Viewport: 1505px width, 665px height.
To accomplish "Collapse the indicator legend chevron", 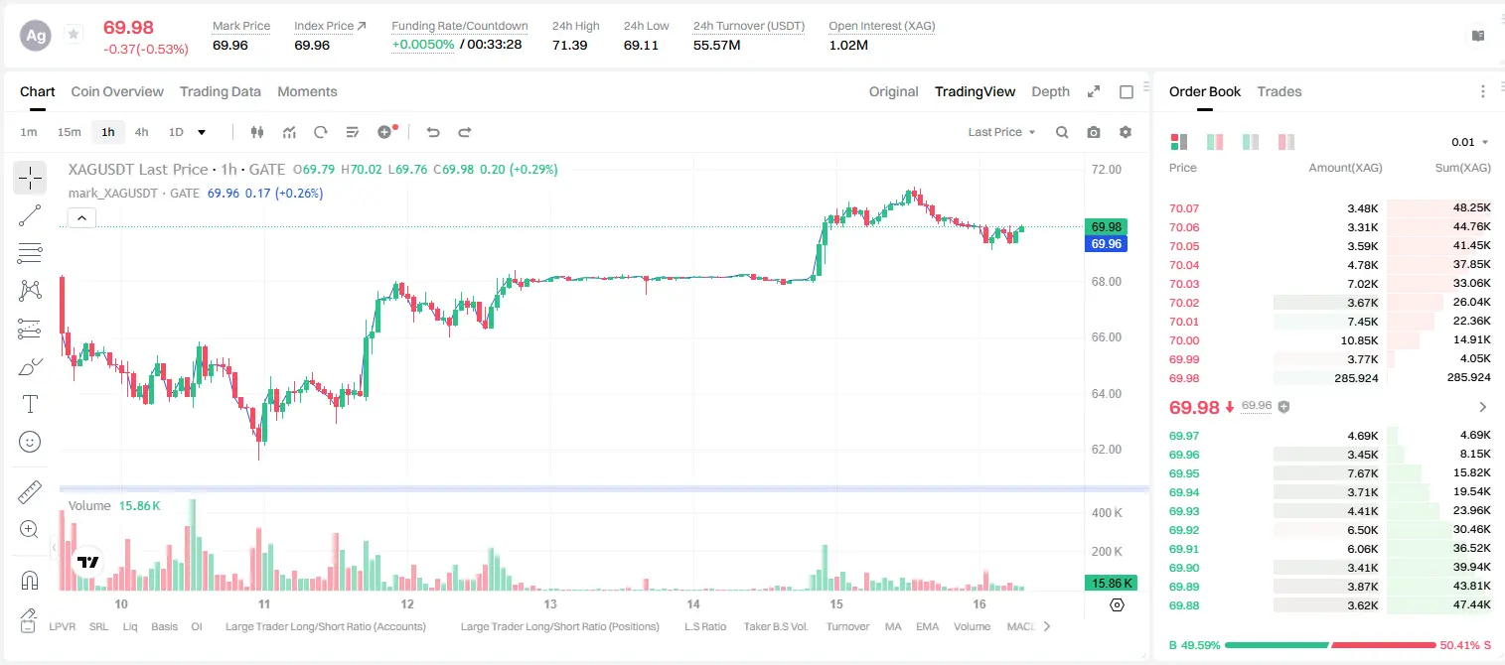I will (82, 218).
